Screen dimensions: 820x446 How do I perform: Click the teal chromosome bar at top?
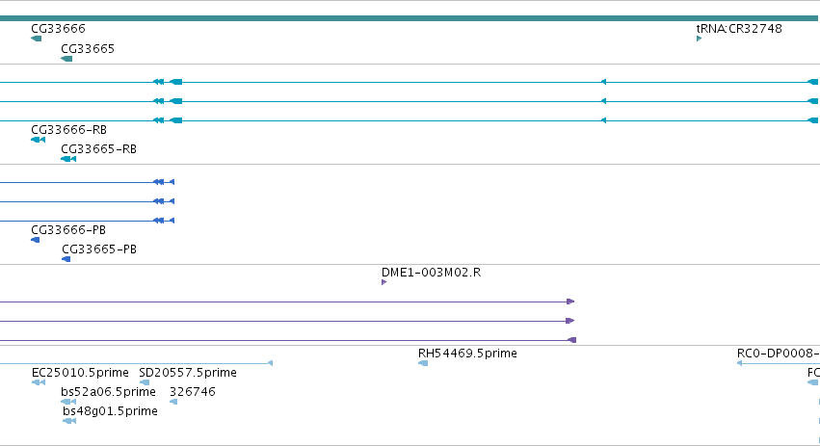(x=410, y=18)
